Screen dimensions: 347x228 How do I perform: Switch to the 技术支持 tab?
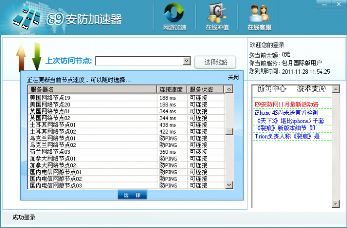click(311, 89)
